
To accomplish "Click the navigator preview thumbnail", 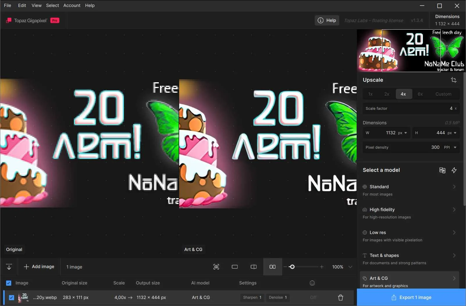I will 411,51.
